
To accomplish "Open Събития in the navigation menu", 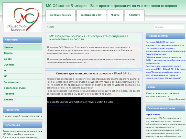I will pyautogui.click(x=23, y=65).
